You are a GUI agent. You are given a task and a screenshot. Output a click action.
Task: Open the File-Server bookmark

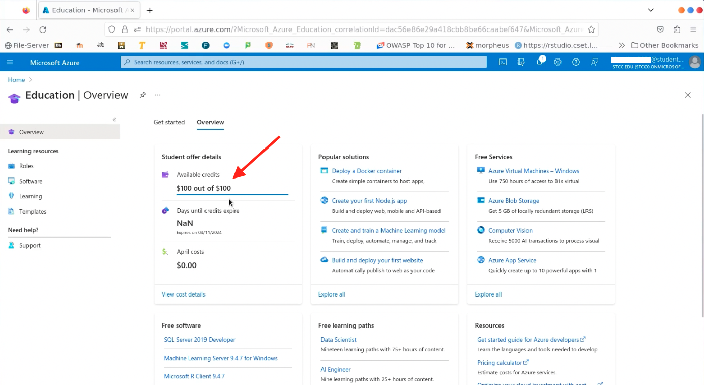[x=26, y=45]
